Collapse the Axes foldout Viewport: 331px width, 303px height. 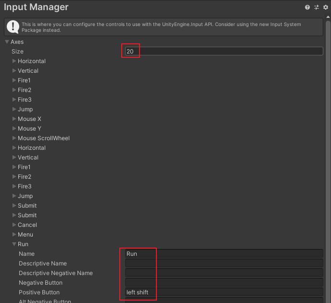click(x=7, y=42)
